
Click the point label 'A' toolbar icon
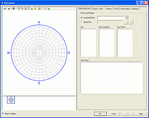pyautogui.click(x=4, y=9)
